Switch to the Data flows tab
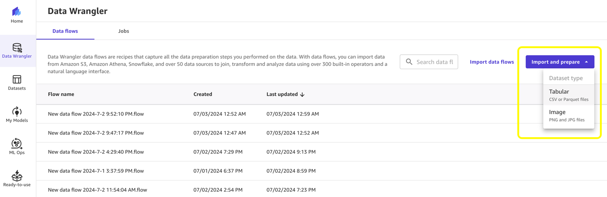The width and height of the screenshot is (607, 197). click(x=65, y=31)
